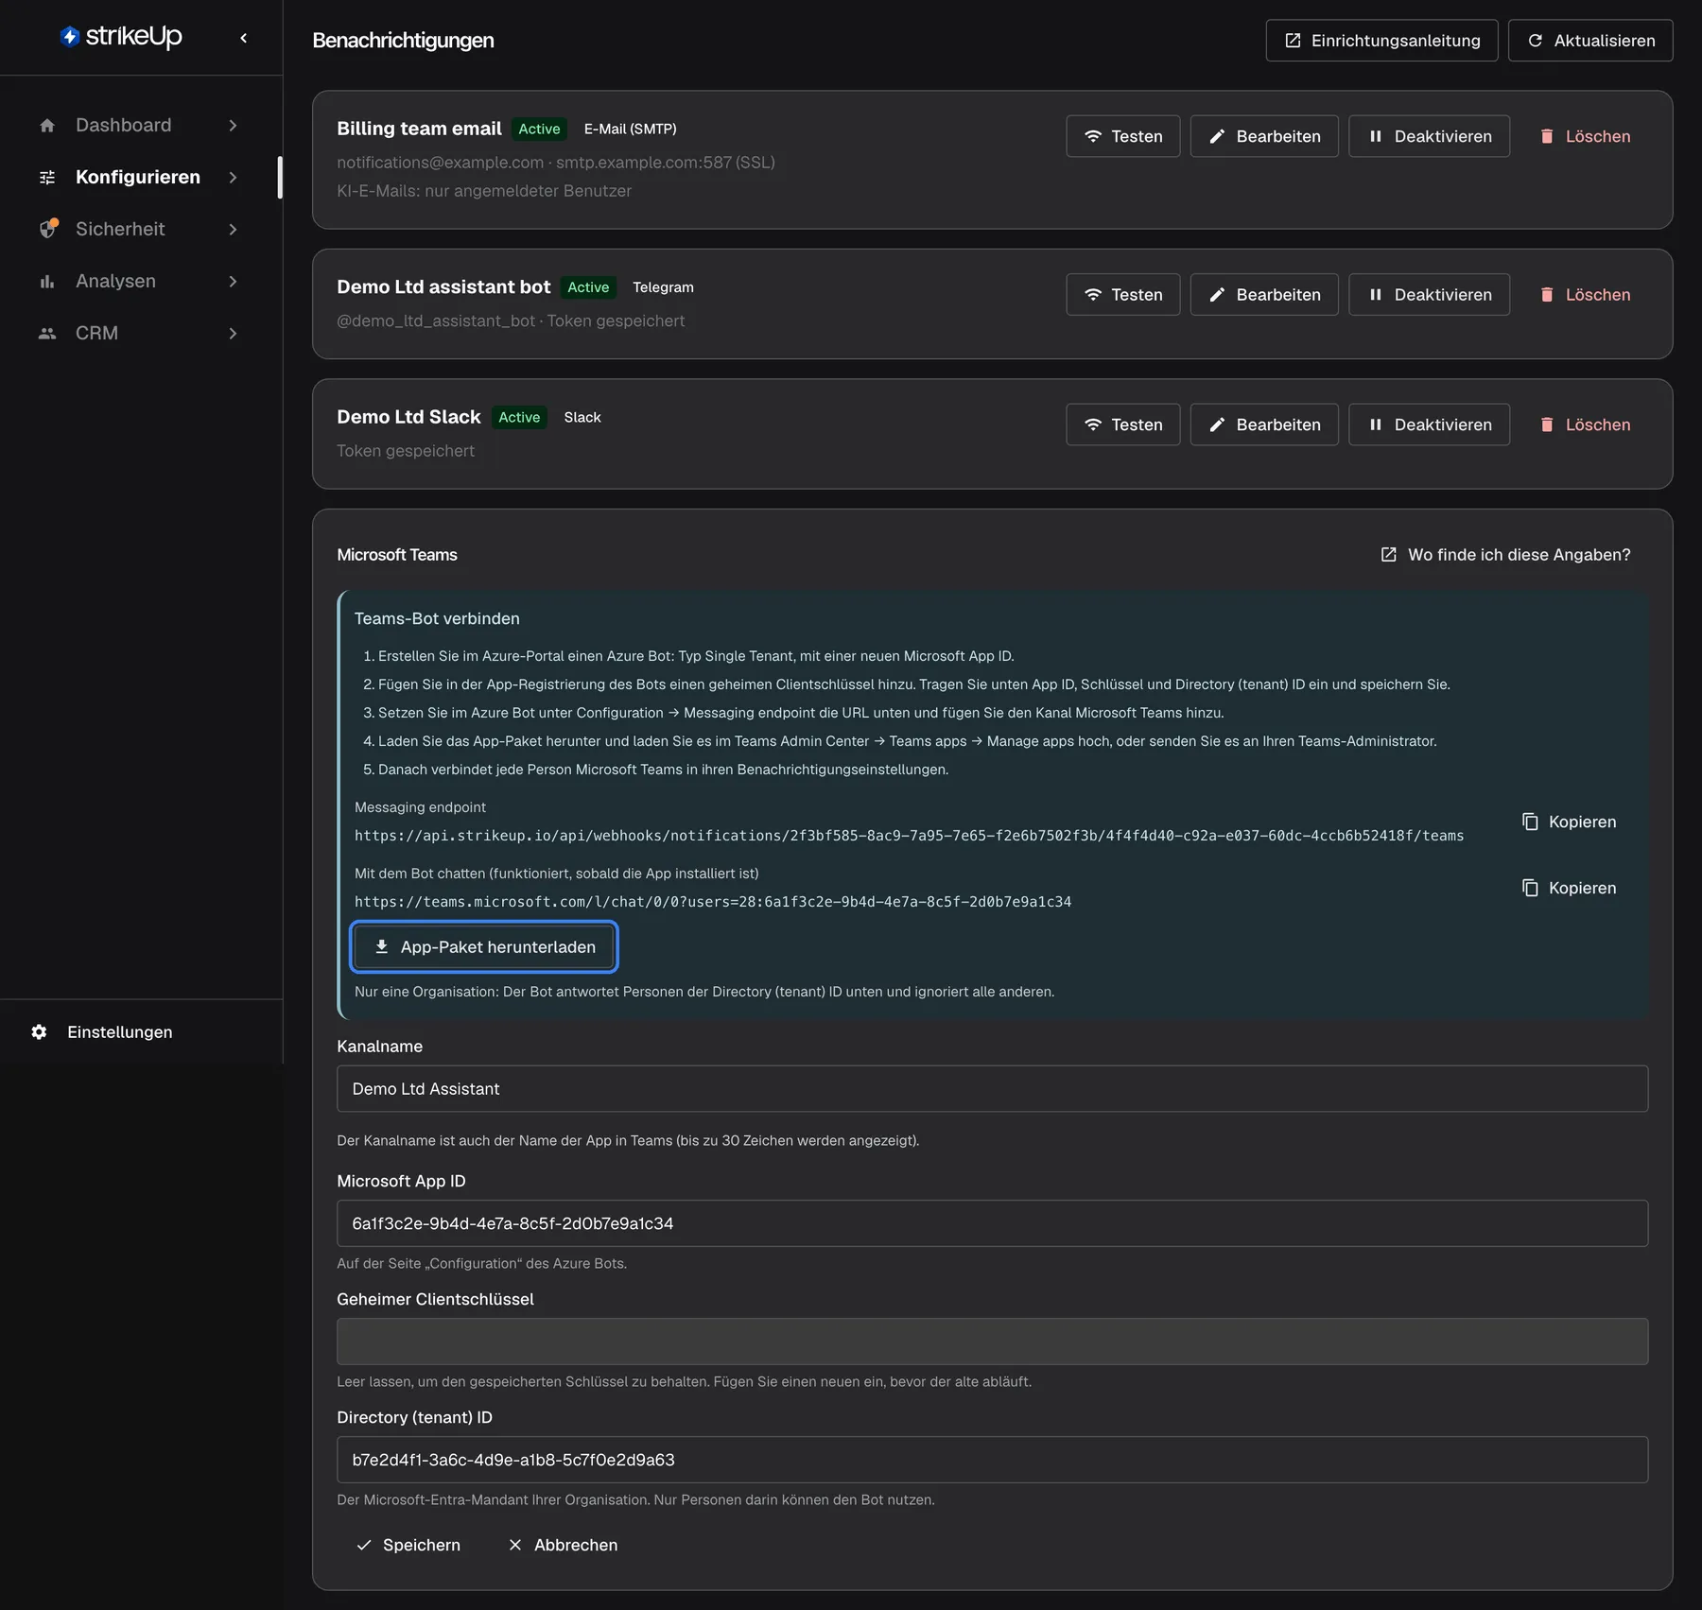Click the Directory (tenant) ID field

tap(992, 1460)
